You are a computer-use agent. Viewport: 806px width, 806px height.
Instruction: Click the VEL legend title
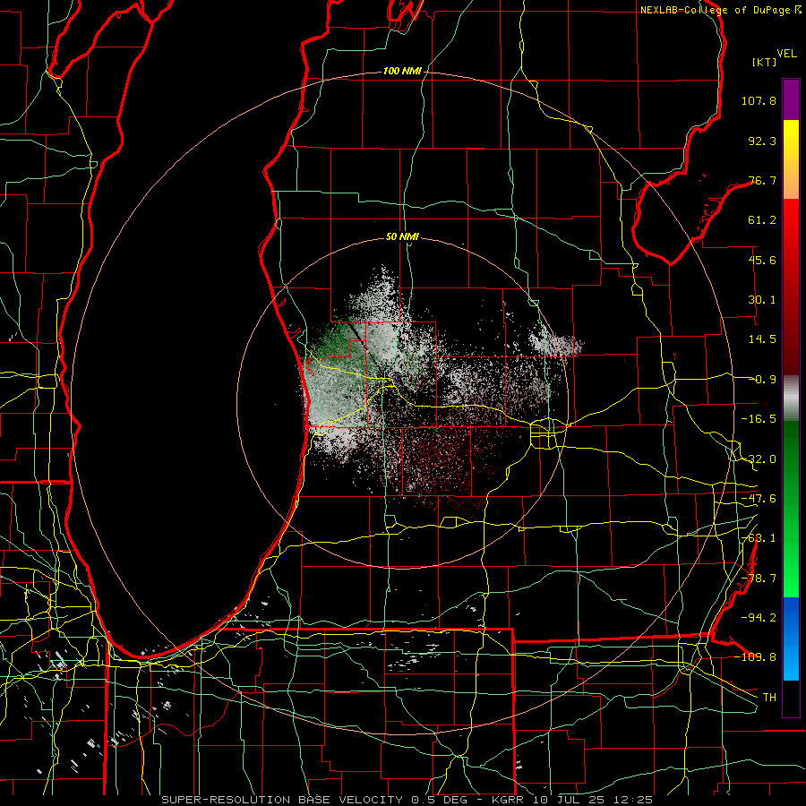click(x=786, y=54)
